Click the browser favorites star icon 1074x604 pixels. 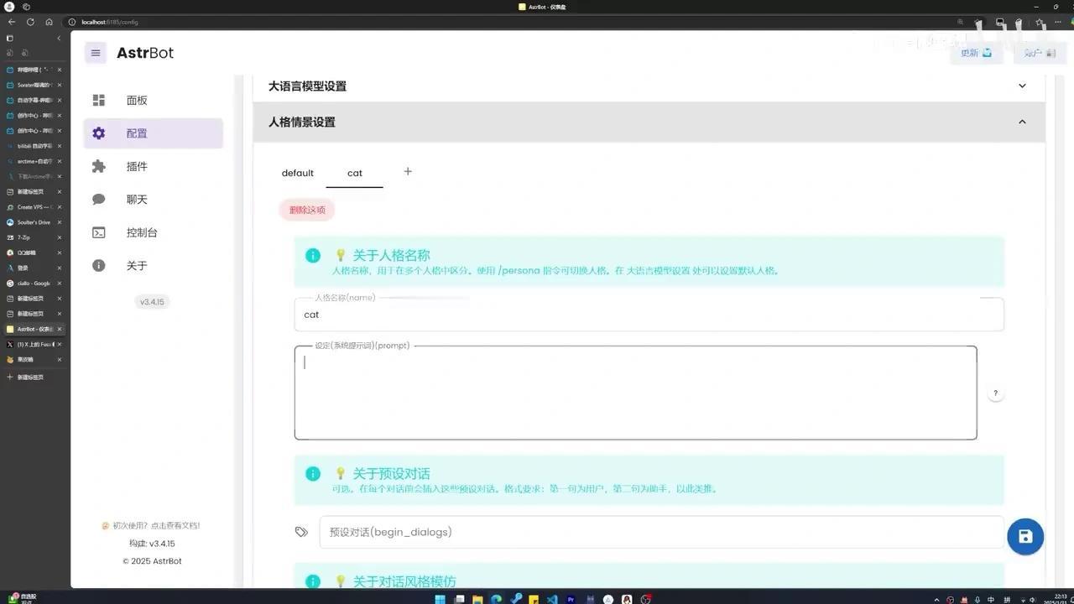pos(1040,23)
